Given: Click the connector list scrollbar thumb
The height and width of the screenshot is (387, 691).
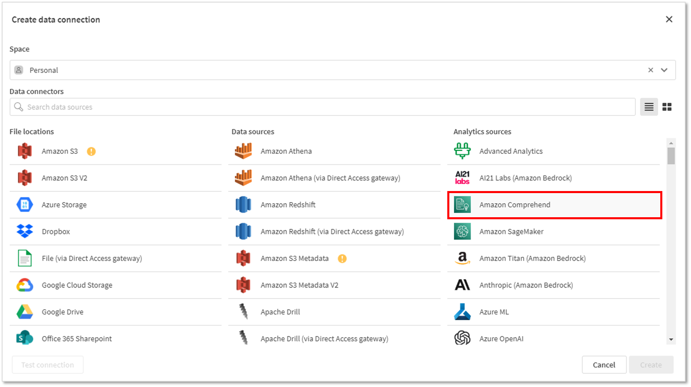Looking at the screenshot, I should tap(671, 156).
